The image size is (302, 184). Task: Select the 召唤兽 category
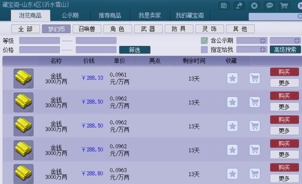[x=87, y=29]
